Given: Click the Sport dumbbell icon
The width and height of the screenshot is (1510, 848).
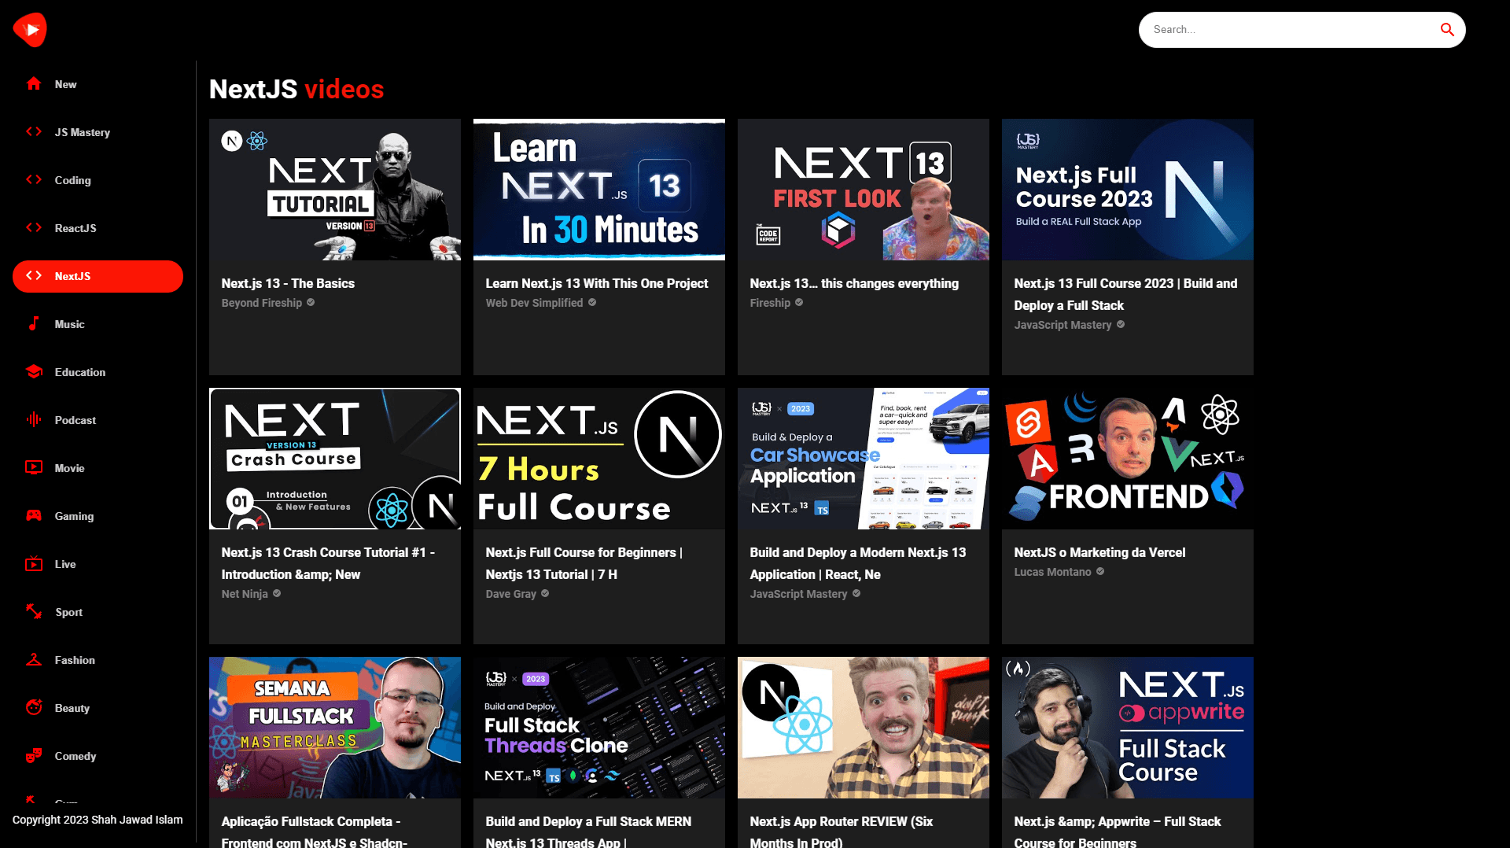Looking at the screenshot, I should (x=34, y=611).
